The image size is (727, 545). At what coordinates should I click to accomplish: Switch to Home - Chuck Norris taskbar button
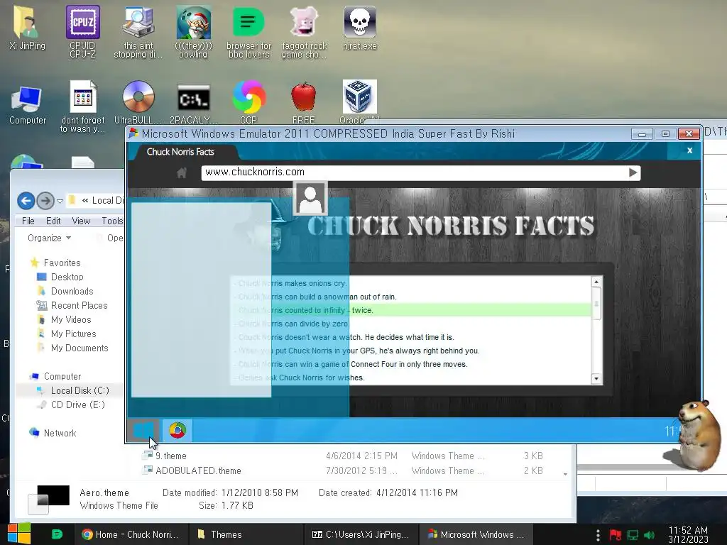[x=131, y=534]
